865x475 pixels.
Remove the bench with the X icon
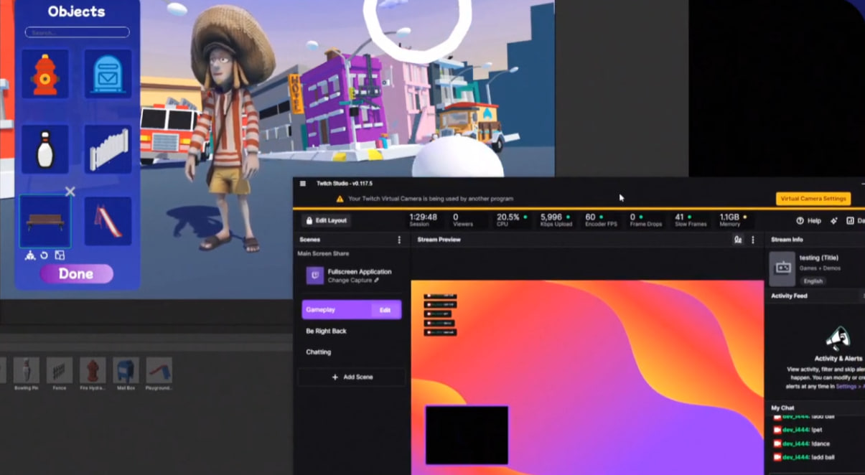click(x=70, y=192)
